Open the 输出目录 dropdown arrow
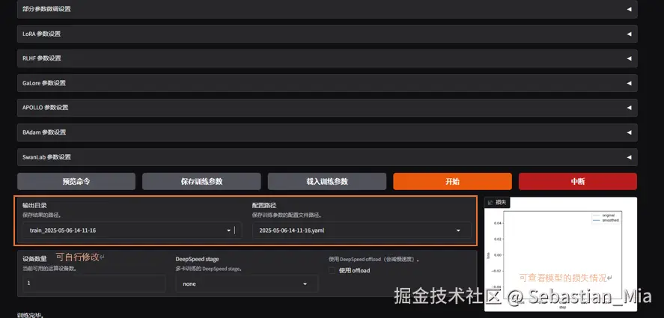664x318 pixels. click(x=228, y=230)
